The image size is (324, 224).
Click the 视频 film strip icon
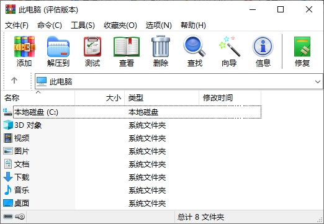pos(8,138)
